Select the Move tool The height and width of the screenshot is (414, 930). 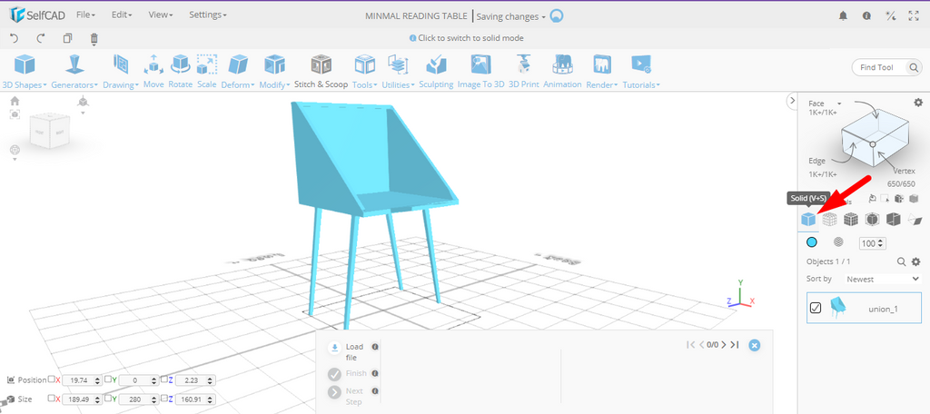coord(153,70)
